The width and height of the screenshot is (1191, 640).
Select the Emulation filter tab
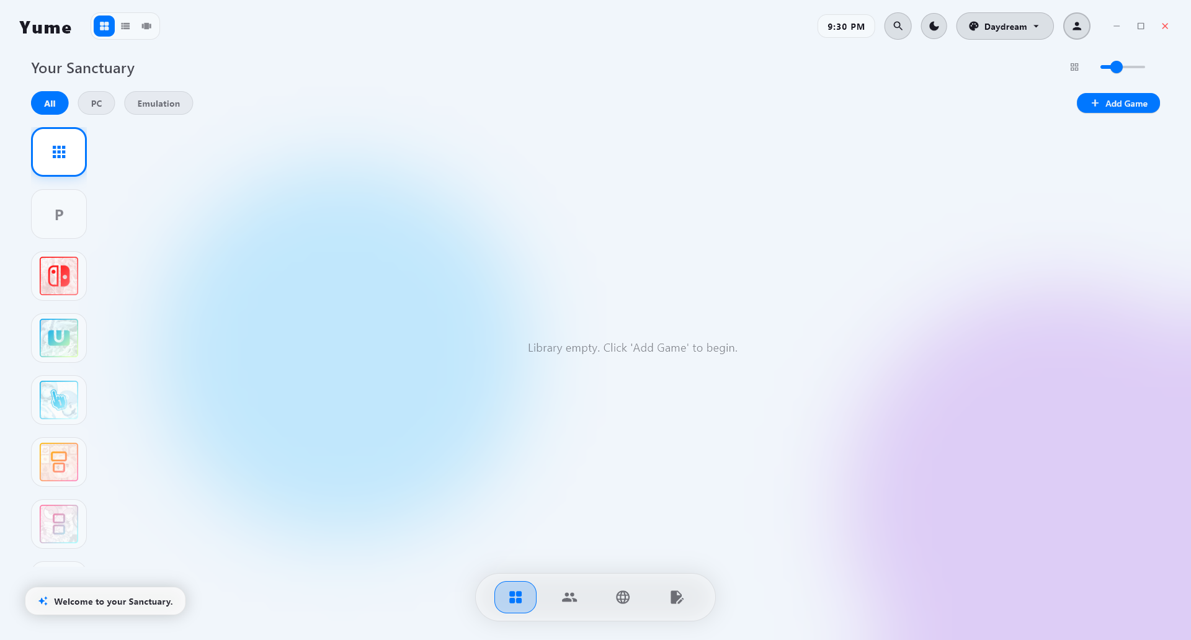coord(159,103)
